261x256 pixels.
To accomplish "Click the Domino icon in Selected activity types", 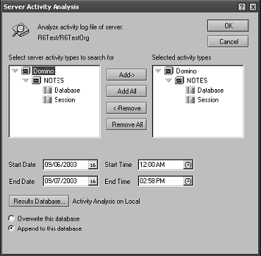I will pyautogui.click(x=169, y=71).
